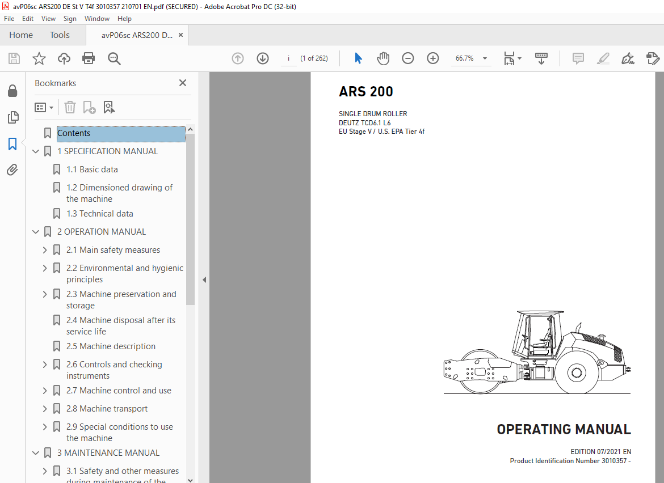Add new bookmark icon
This screenshot has width=664, height=483.
tap(89, 107)
